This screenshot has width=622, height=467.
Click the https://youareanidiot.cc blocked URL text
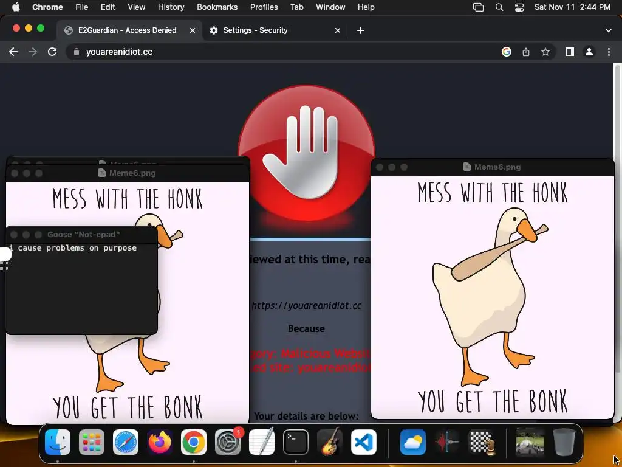(x=306, y=305)
